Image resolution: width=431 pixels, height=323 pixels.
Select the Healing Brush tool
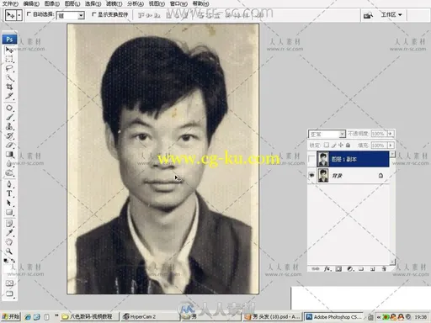click(x=9, y=109)
